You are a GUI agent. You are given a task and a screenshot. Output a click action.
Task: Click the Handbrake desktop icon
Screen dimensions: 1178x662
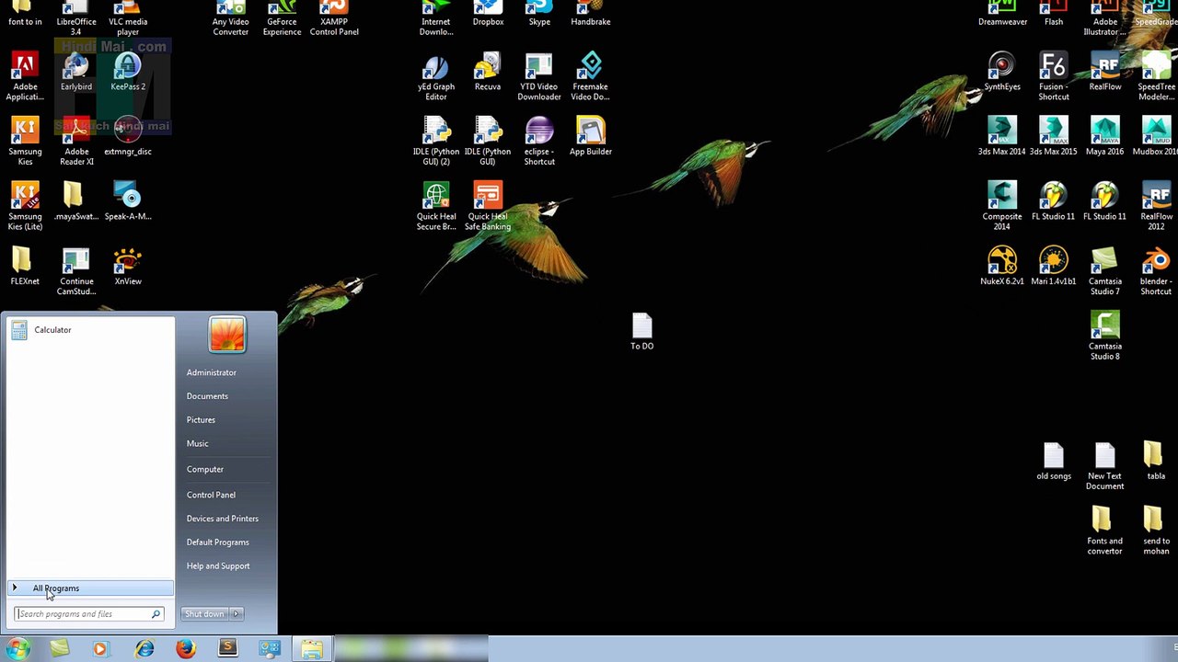(x=591, y=14)
